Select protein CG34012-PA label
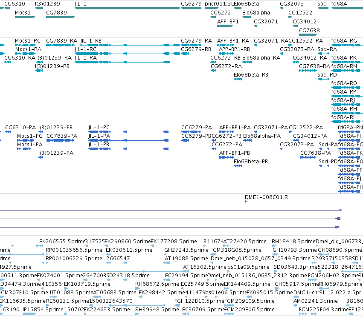363x316 pixels. pos(310,136)
